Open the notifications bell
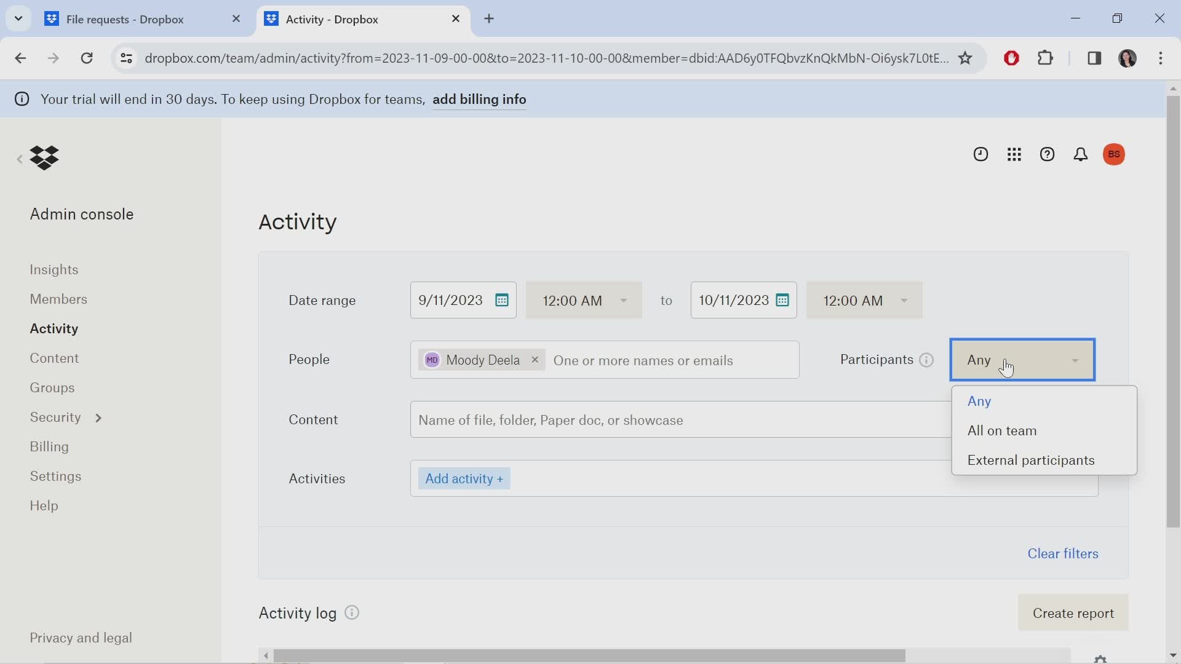Image resolution: width=1181 pixels, height=664 pixels. coord(1081,154)
